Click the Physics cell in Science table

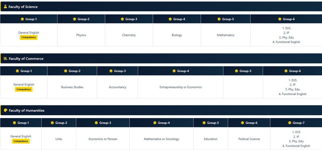click(81, 35)
